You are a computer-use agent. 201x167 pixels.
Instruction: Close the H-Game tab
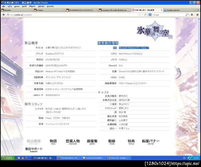pos(64,10)
